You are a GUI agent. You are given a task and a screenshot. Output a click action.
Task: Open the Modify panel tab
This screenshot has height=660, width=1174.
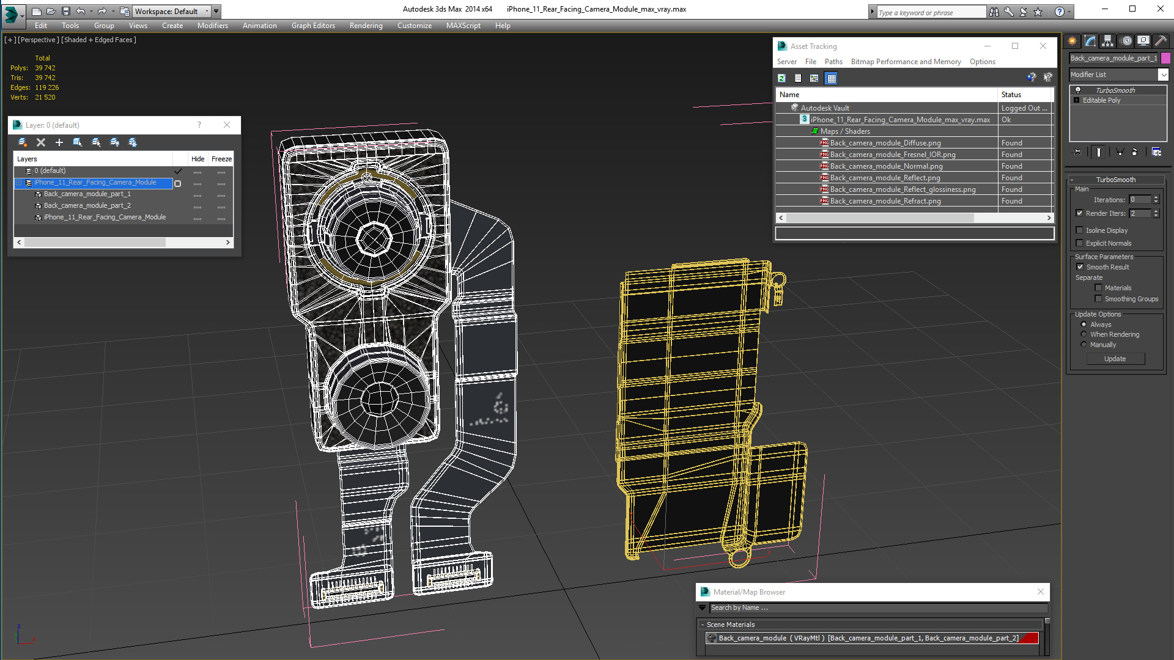pyautogui.click(x=1090, y=41)
